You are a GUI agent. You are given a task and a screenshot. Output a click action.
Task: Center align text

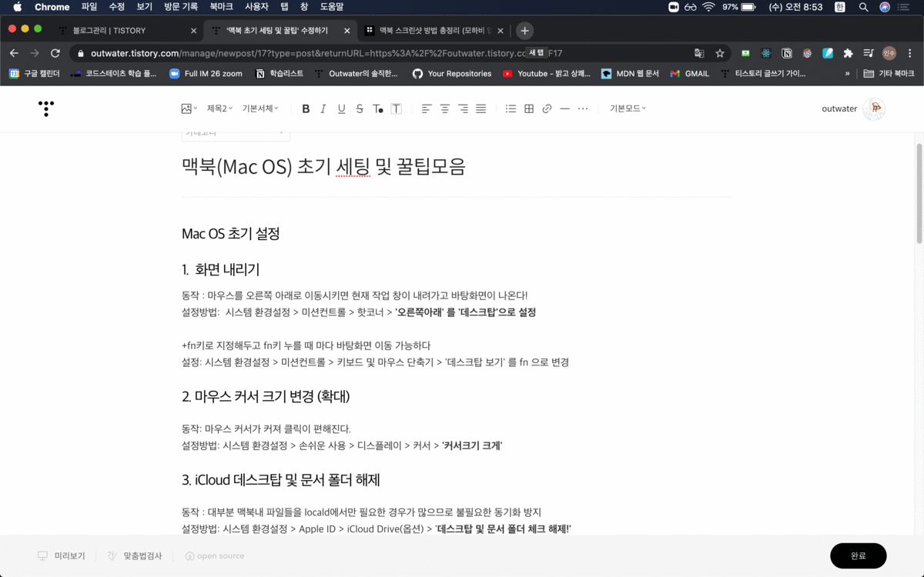[444, 109]
